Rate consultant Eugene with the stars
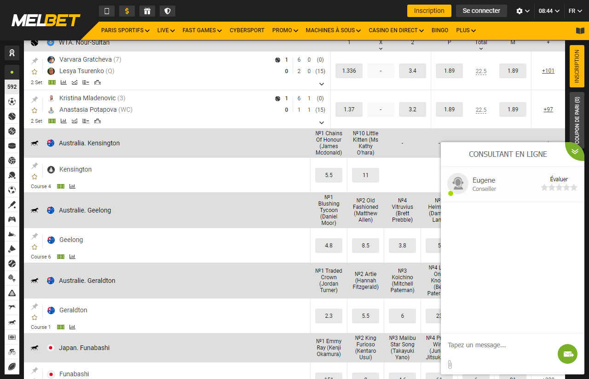589x379 pixels. [559, 187]
